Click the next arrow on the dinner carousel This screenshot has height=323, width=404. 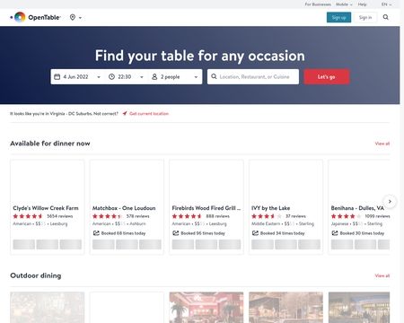coord(390,201)
